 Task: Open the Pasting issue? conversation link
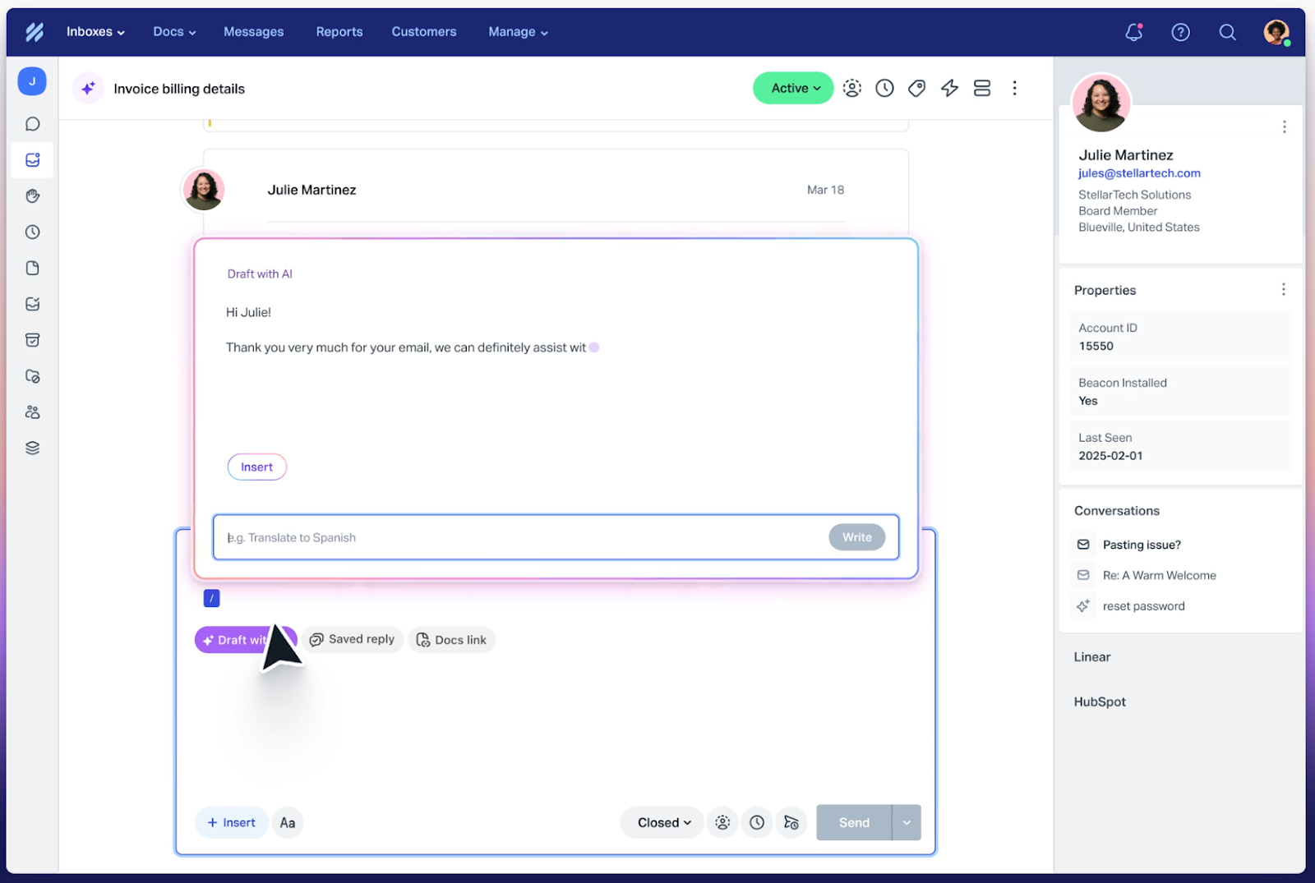(1142, 545)
